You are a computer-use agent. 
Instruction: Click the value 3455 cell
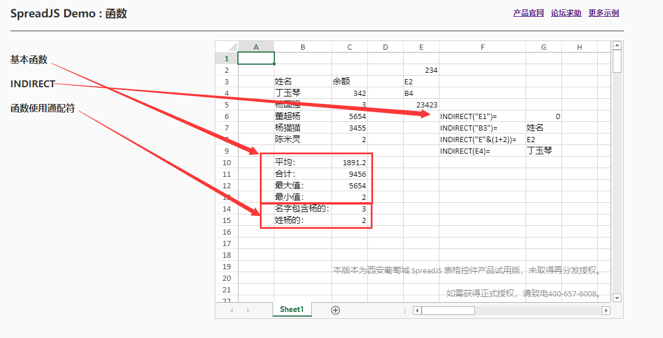click(x=349, y=128)
